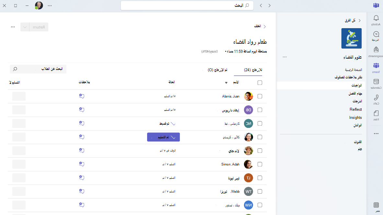Open the Chat icon in the sidebar
The image size is (383, 215).
pos(376,34)
